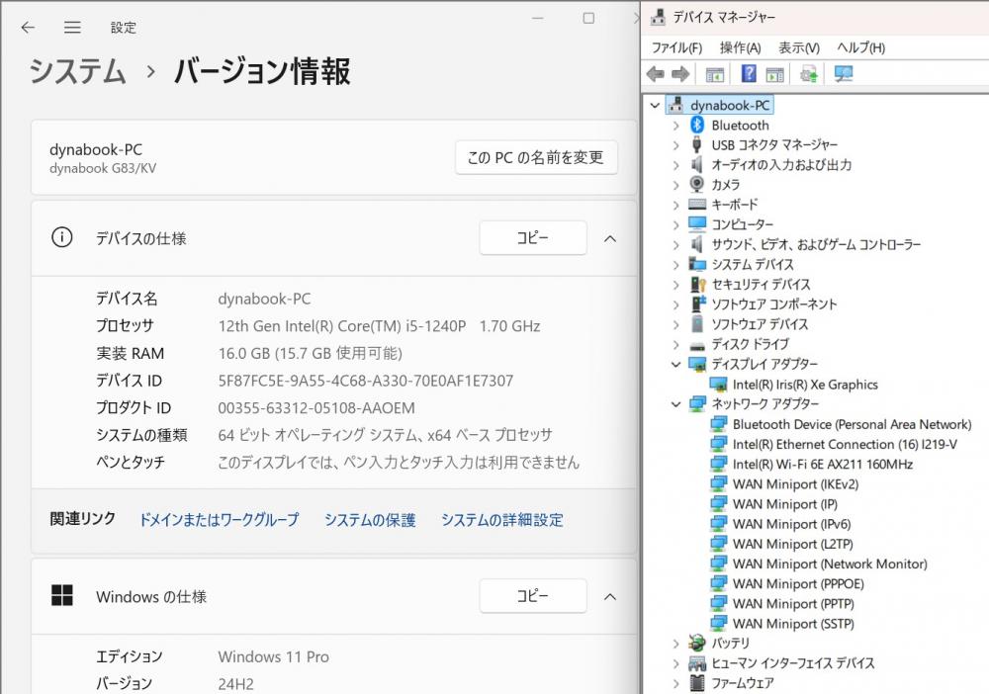
Task: Collapse the デバイスの仕様 section chevron
Action: [x=610, y=238]
